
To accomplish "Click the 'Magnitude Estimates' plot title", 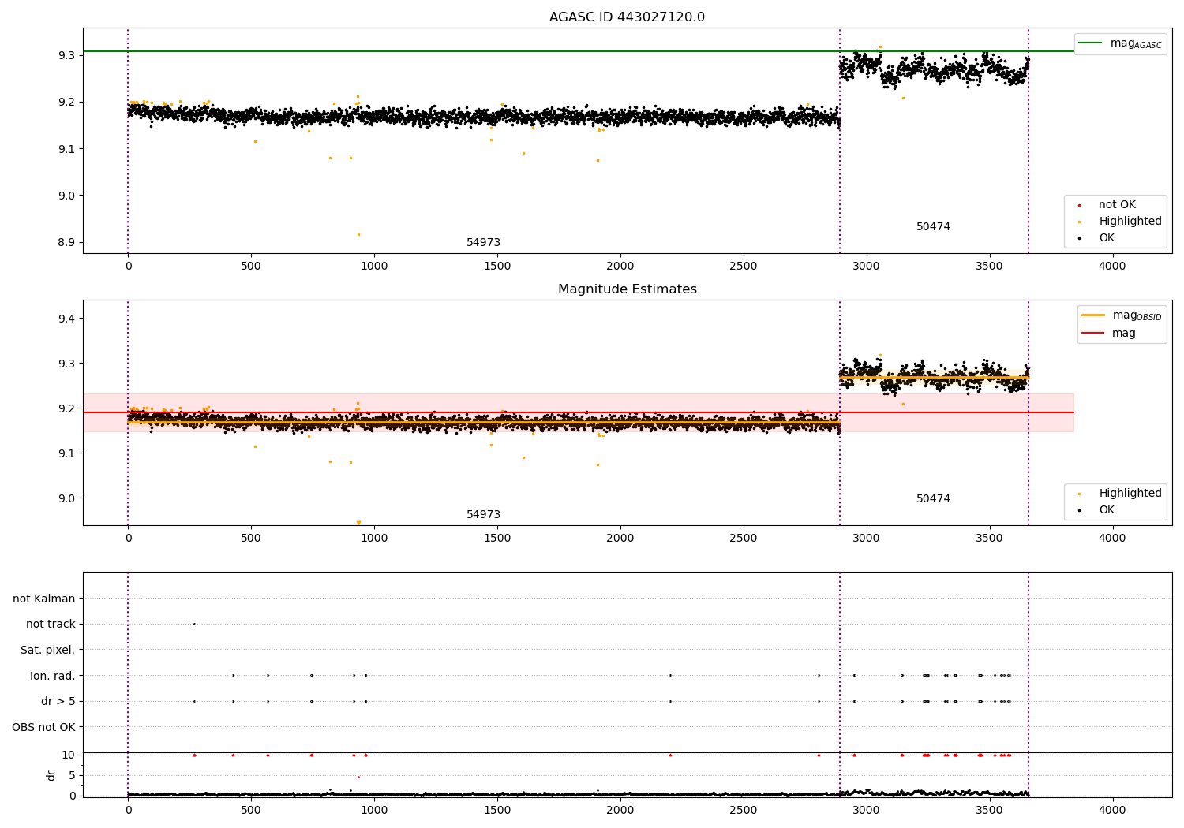I will pos(627,289).
